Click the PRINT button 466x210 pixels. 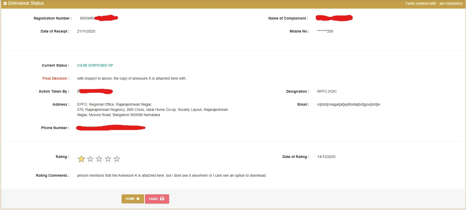coord(157,199)
